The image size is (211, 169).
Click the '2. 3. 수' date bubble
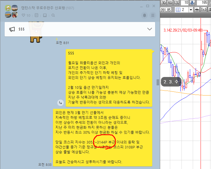171,82
